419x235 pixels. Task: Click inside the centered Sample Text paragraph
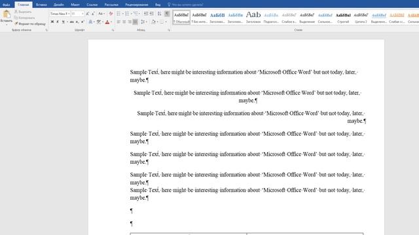coord(247,97)
